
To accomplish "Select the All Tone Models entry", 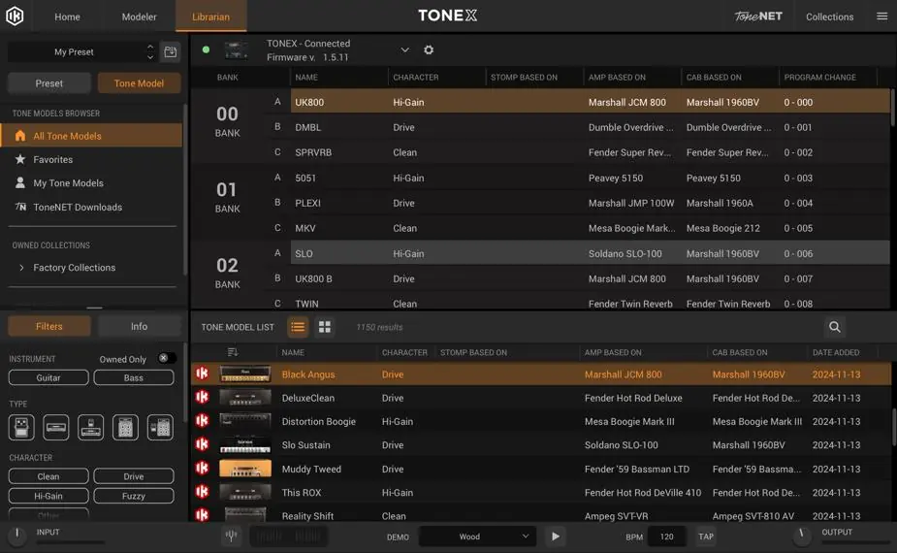I will tap(91, 136).
